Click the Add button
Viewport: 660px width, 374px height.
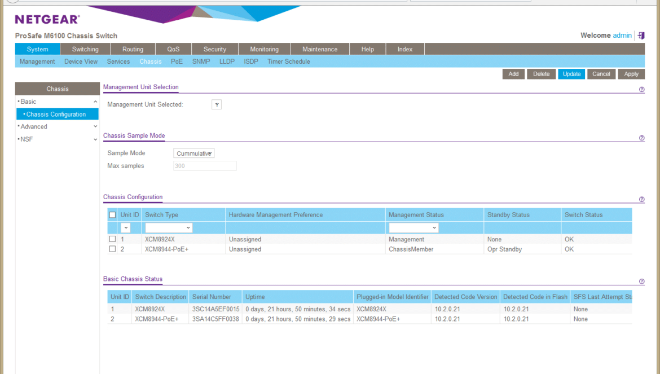pyautogui.click(x=513, y=74)
